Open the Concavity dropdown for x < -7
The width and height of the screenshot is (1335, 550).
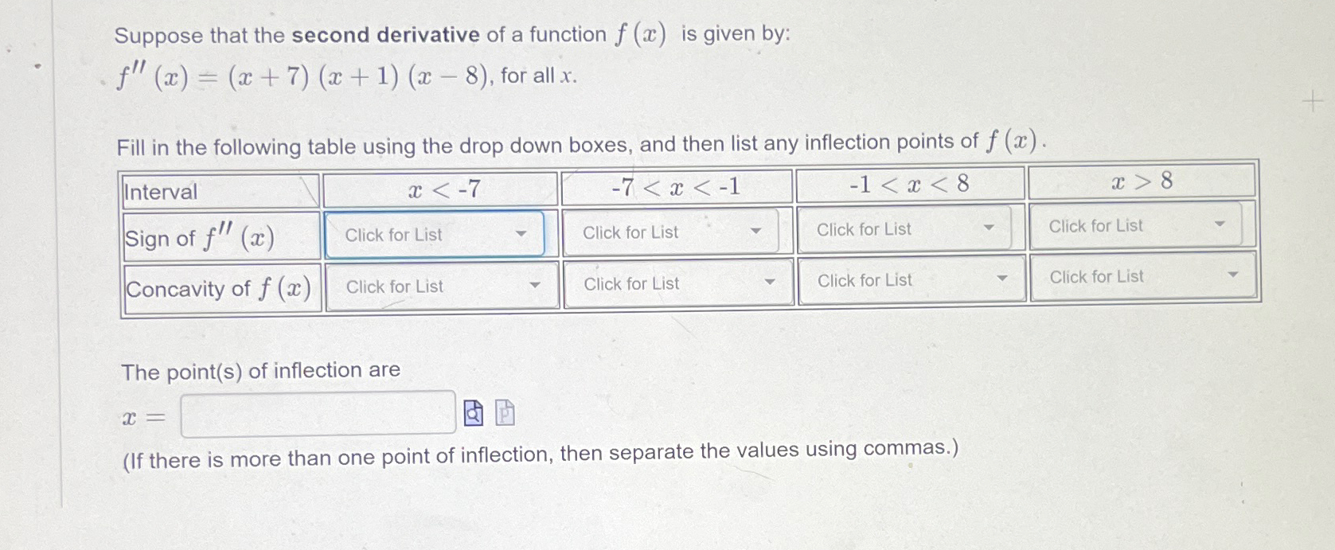click(x=439, y=286)
